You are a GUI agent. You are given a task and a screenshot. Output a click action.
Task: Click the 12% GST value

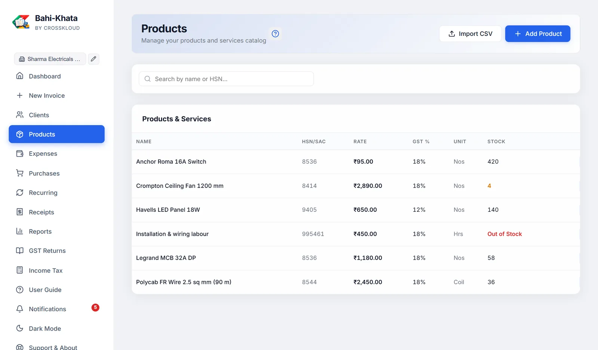(419, 210)
